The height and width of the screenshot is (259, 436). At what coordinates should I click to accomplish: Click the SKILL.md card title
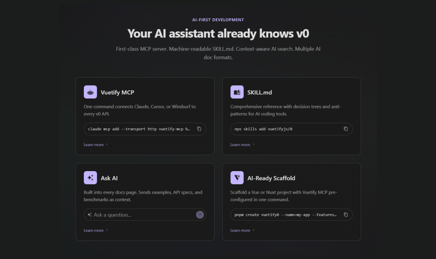(259, 92)
